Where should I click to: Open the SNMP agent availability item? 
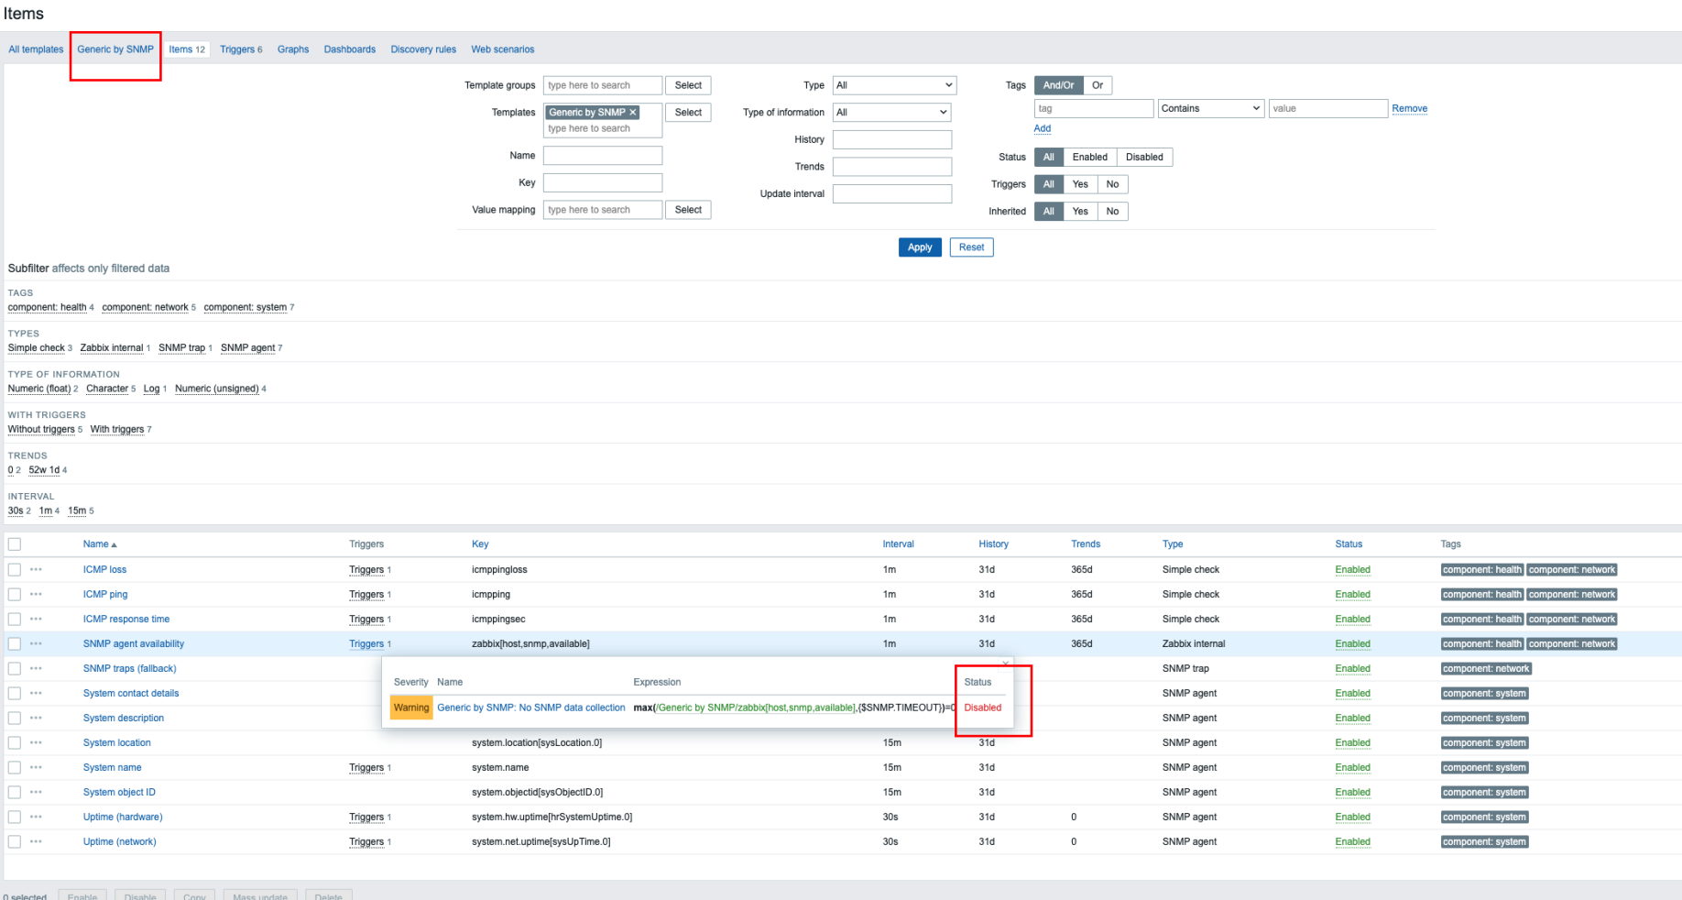pos(133,643)
